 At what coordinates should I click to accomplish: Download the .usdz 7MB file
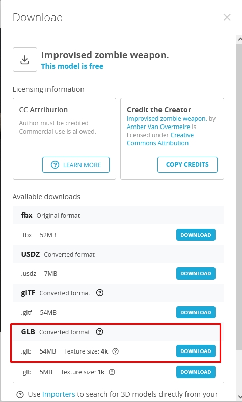(x=196, y=273)
